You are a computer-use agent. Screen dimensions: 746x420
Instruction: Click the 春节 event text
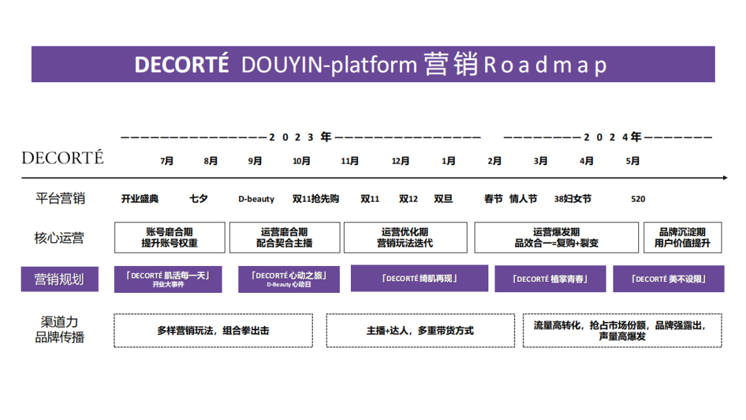493,199
